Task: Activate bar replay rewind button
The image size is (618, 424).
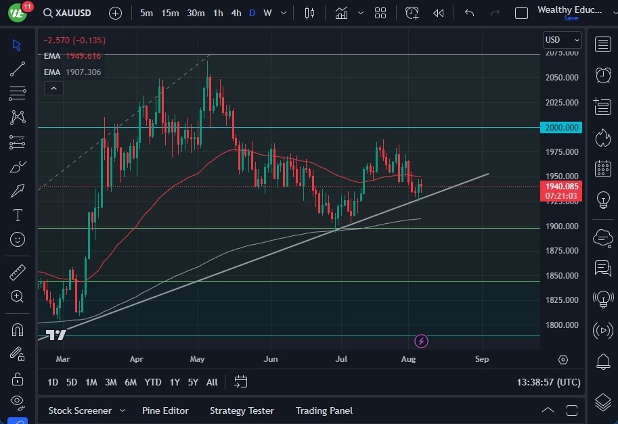Action: point(439,13)
